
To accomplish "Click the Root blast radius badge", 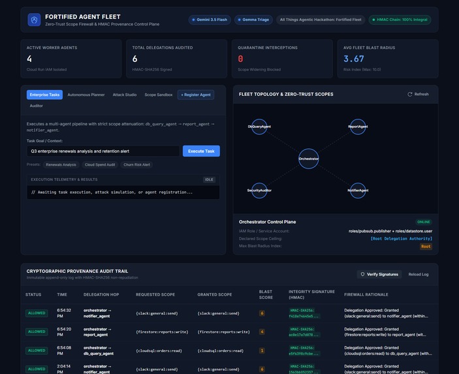I will [426, 247].
